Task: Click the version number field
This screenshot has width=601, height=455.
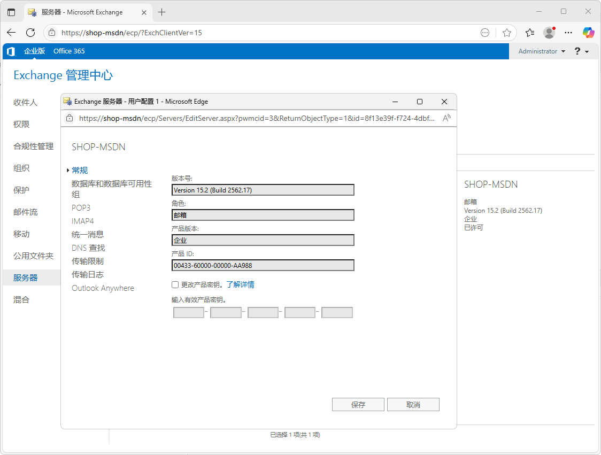Action: pyautogui.click(x=263, y=190)
